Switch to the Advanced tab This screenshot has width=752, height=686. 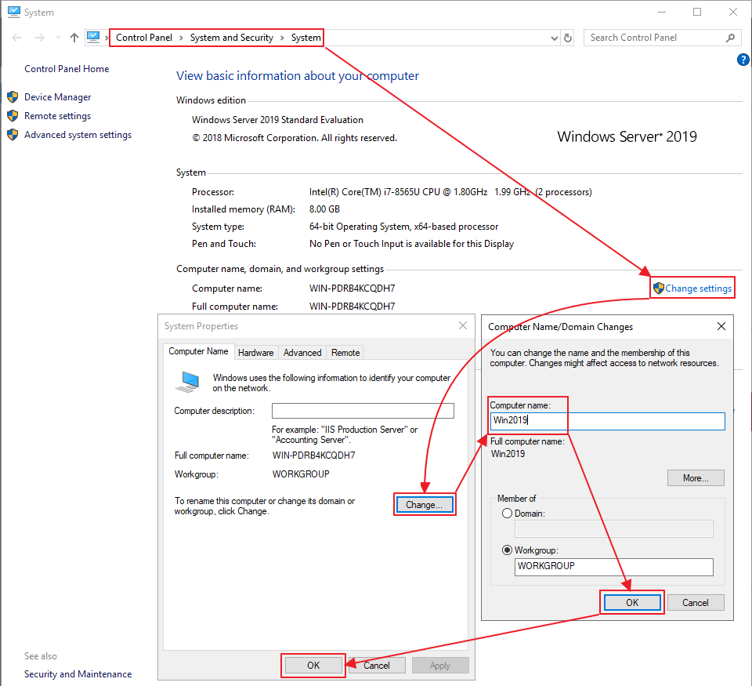coord(302,352)
